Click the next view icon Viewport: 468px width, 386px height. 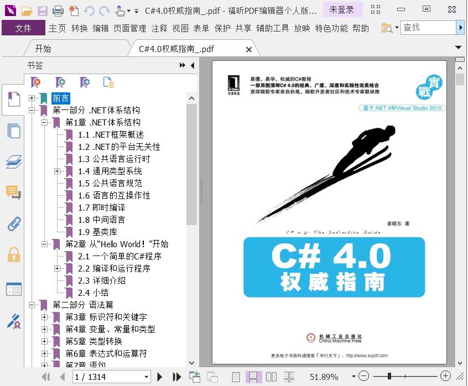tap(212, 377)
